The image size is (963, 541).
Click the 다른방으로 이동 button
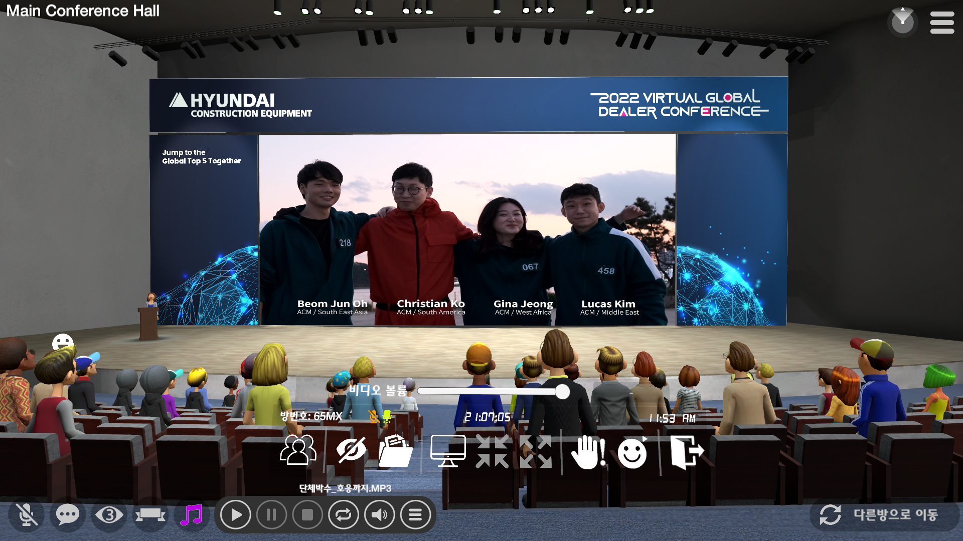click(x=885, y=514)
